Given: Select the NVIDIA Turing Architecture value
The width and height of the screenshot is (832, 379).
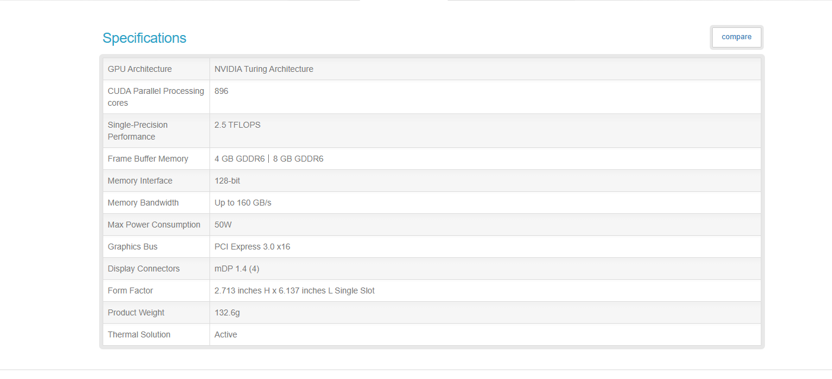Looking at the screenshot, I should tap(263, 69).
